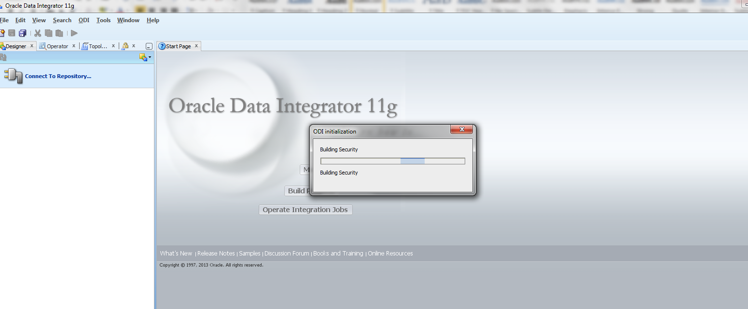
Task: Open Books and Training link
Action: (338, 254)
